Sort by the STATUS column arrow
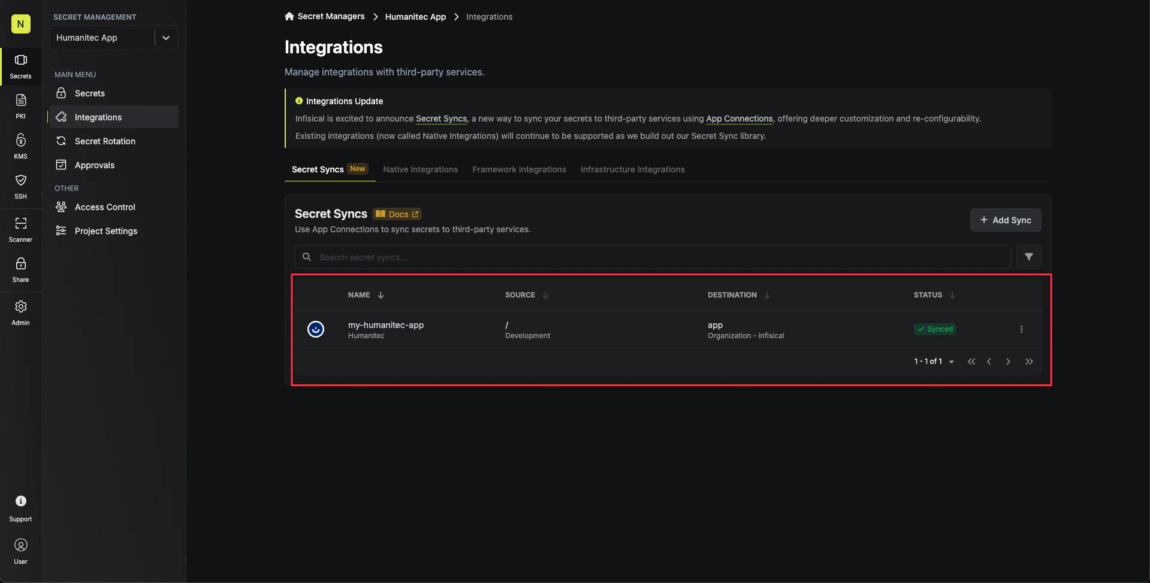 click(x=952, y=295)
